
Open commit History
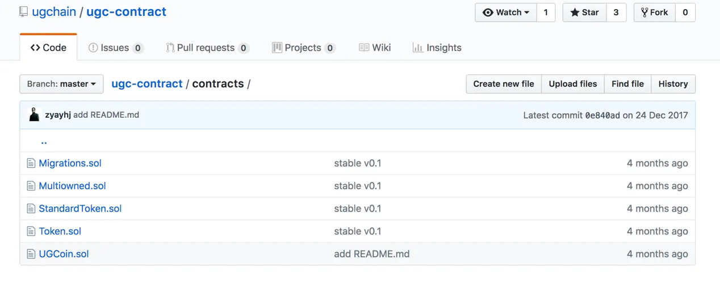point(673,84)
